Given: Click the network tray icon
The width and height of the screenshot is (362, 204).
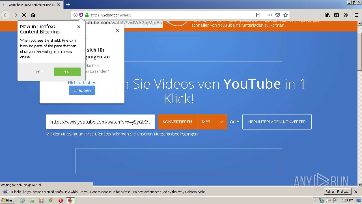Looking at the screenshot, I should [x=322, y=200].
